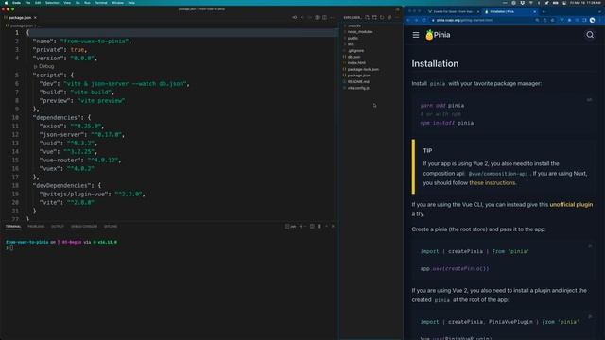
Task: Refresh the Explorer file tree
Action: [382, 17]
